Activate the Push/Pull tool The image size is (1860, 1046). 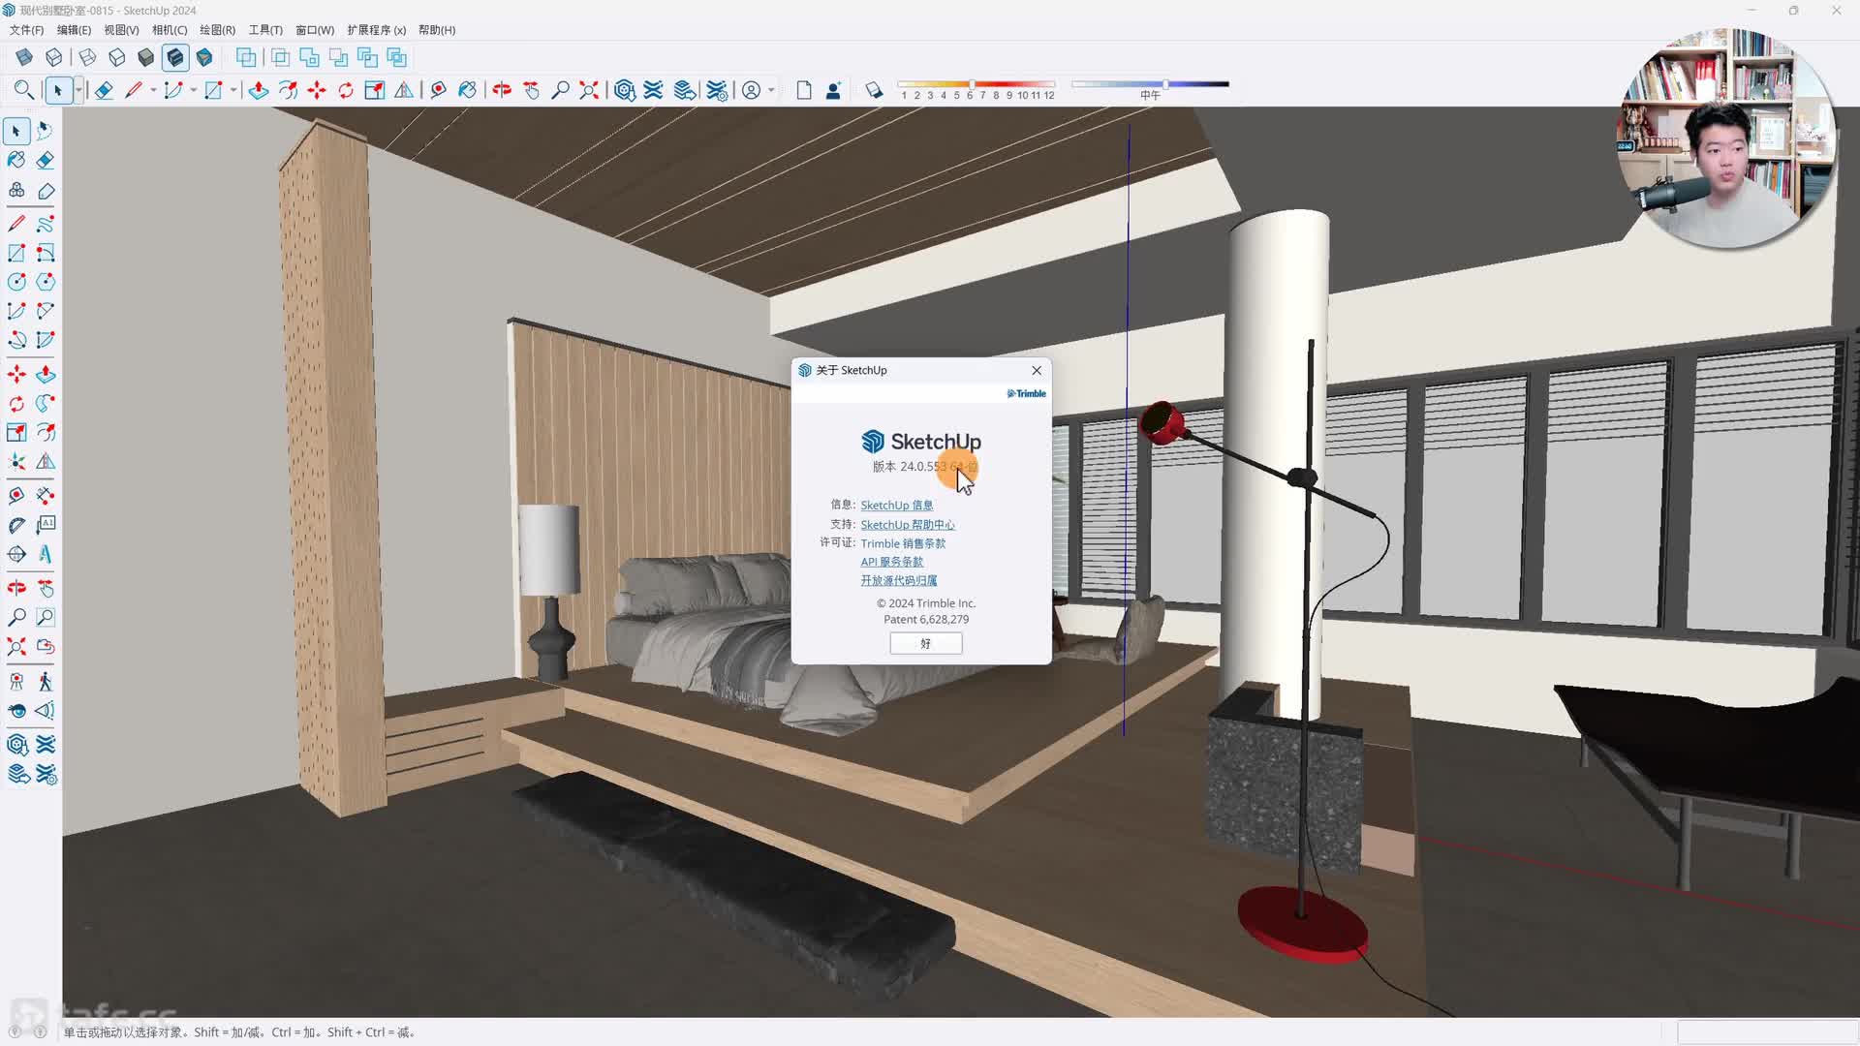pos(259,90)
